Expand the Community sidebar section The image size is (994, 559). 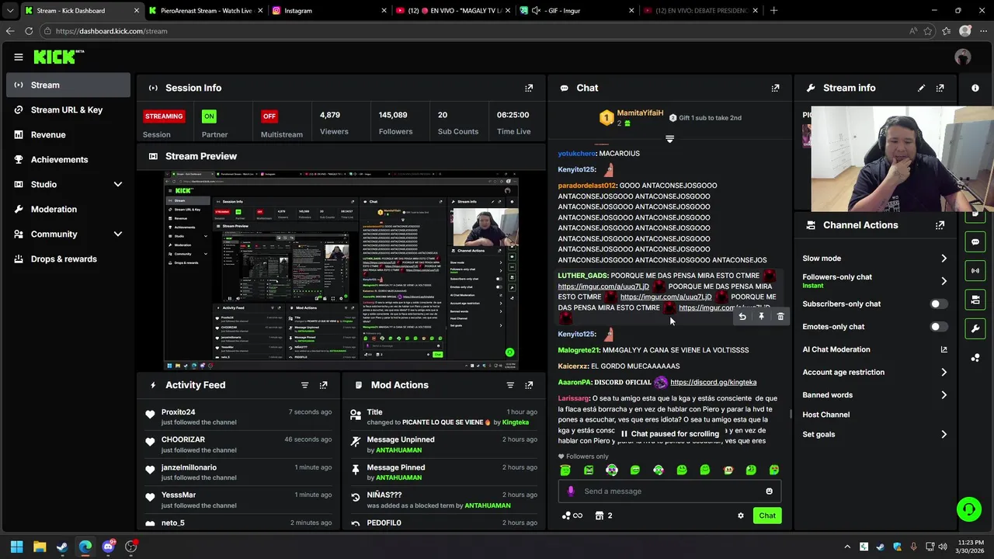118,234
